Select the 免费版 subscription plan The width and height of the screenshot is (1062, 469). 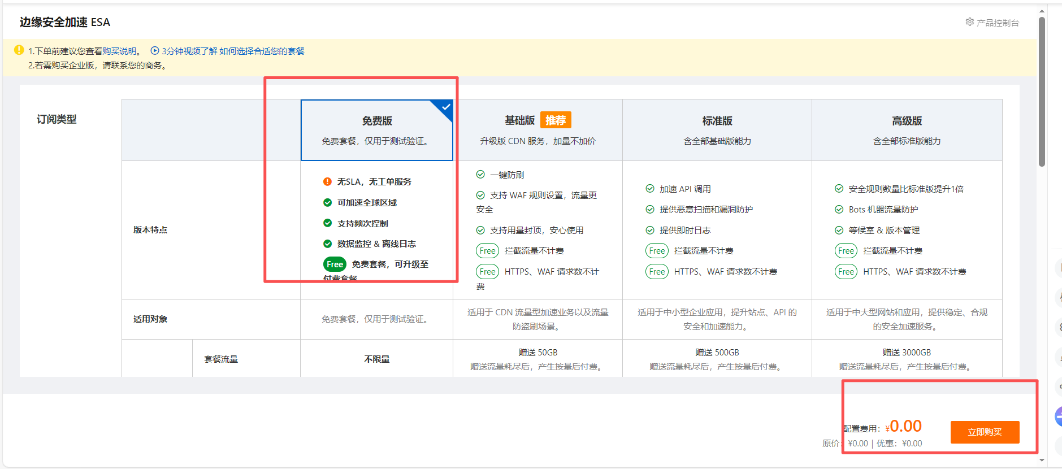point(377,131)
